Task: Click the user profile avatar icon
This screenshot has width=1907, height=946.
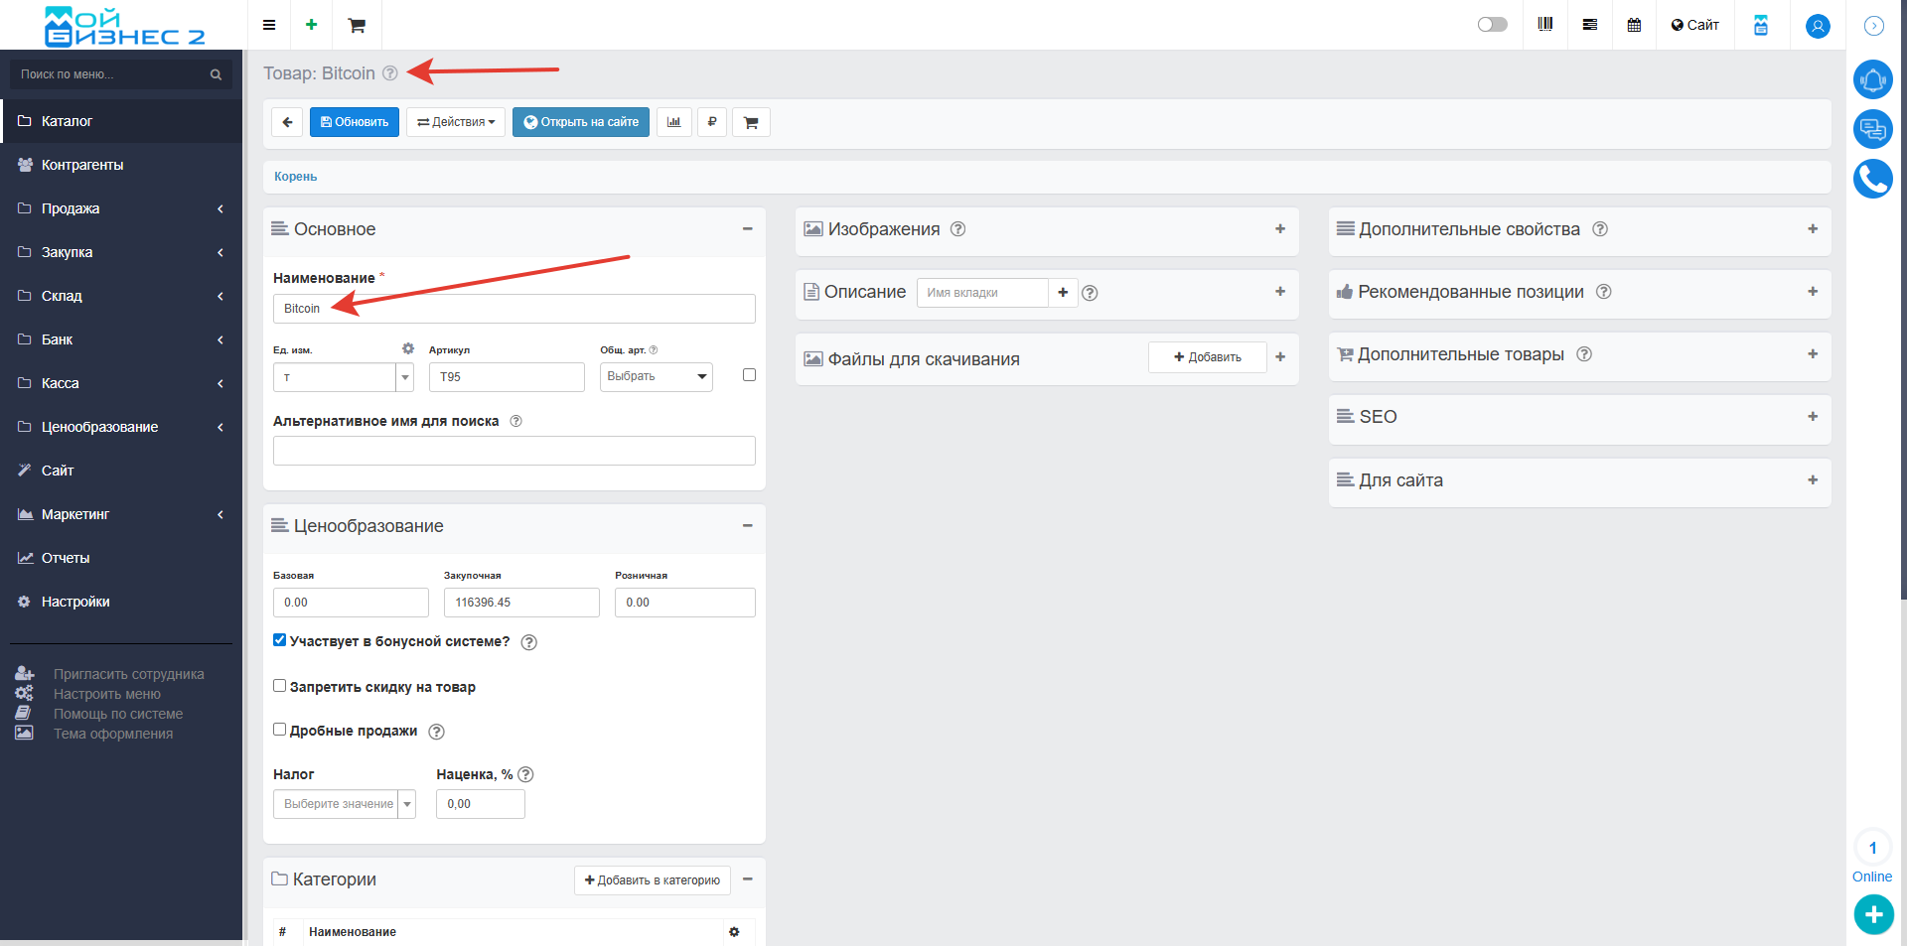Action: pos(1818,26)
